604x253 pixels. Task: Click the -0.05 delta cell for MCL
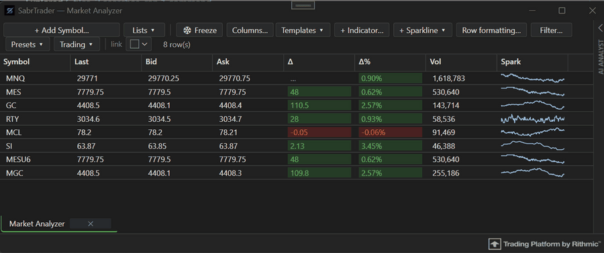coord(319,133)
